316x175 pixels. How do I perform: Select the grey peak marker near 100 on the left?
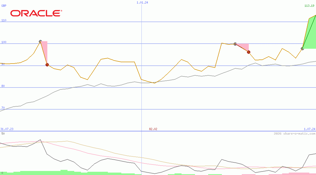(40, 41)
